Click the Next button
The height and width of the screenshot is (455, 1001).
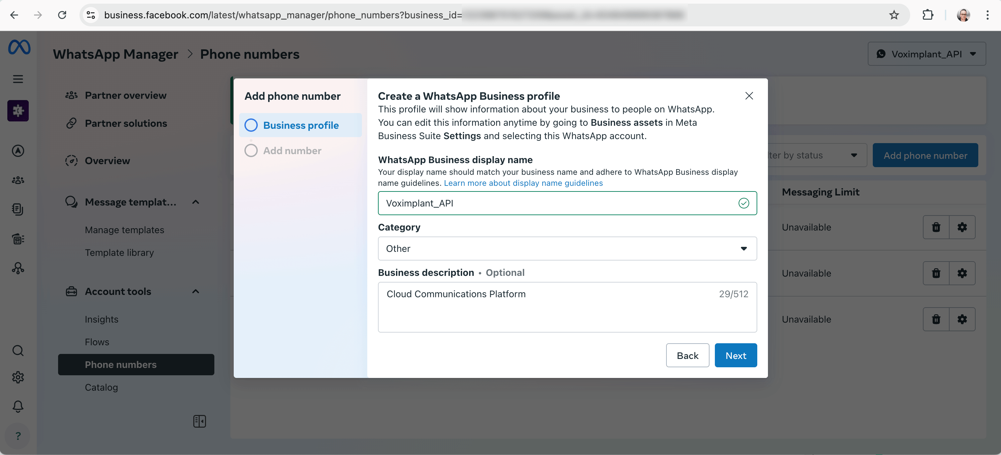[x=735, y=355]
